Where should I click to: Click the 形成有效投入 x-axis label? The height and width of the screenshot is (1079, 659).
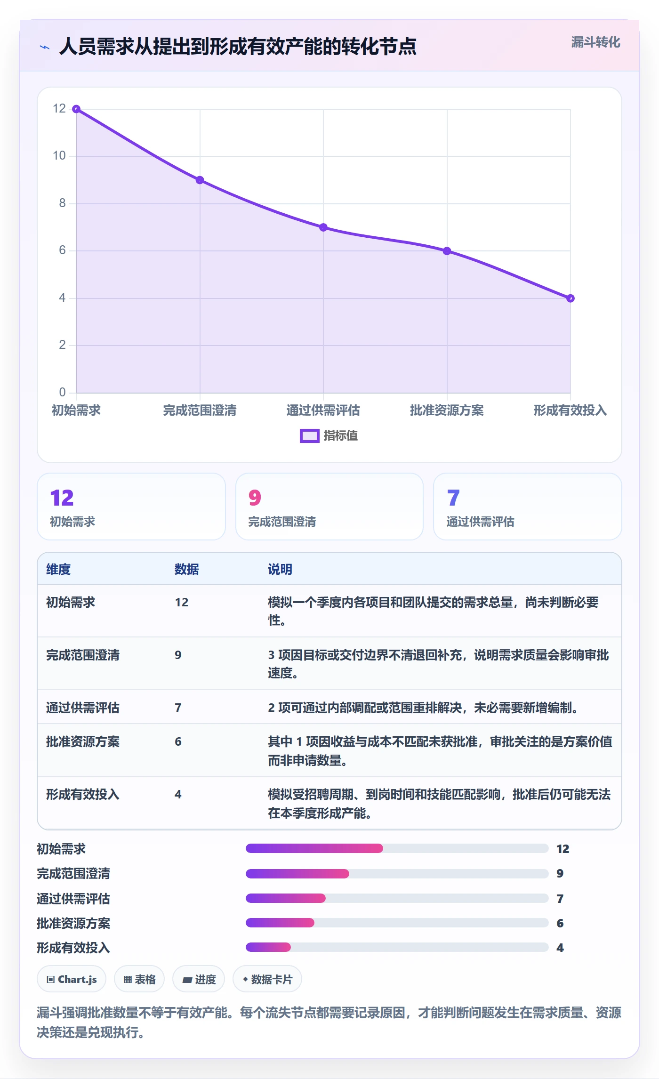pos(571,411)
